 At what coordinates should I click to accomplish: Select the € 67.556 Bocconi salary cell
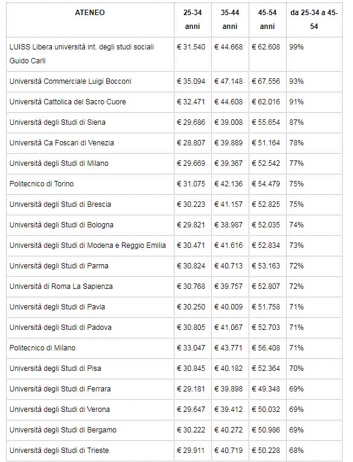click(266, 81)
